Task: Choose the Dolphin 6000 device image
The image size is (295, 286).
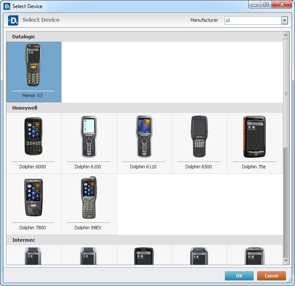Action: point(34,136)
